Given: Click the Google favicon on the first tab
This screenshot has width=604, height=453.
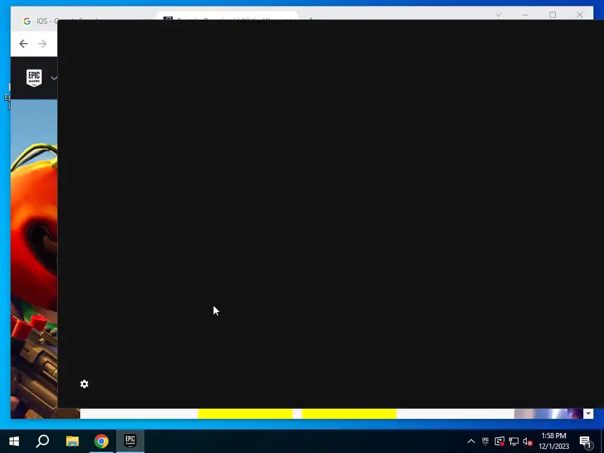Looking at the screenshot, I should pos(27,21).
